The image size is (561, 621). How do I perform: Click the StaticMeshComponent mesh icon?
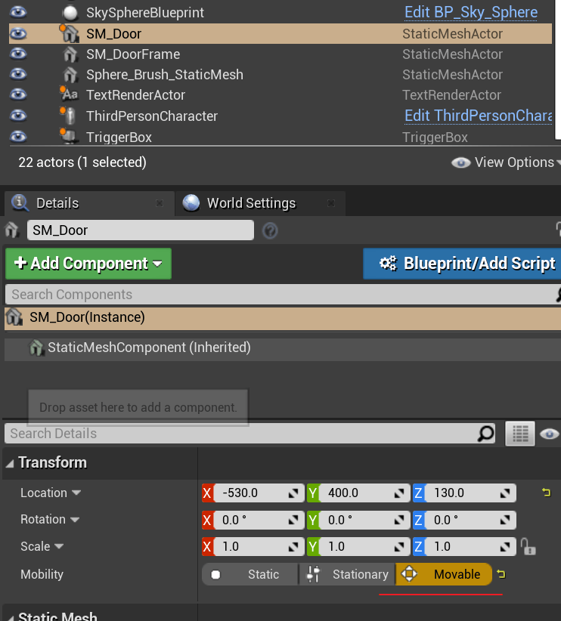pyautogui.click(x=36, y=348)
